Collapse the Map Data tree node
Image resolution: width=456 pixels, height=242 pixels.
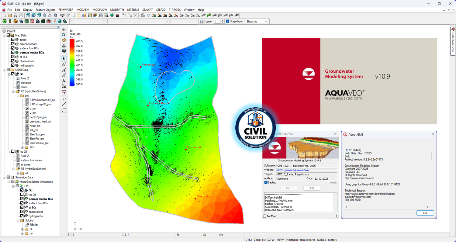tap(4, 35)
